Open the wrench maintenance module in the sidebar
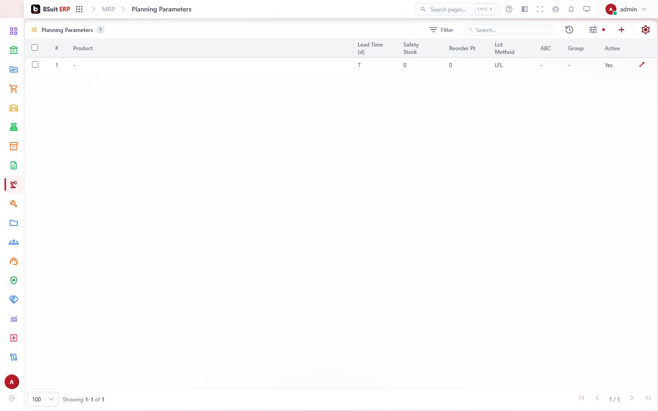Screen dimensions: 658x411 [14, 204]
